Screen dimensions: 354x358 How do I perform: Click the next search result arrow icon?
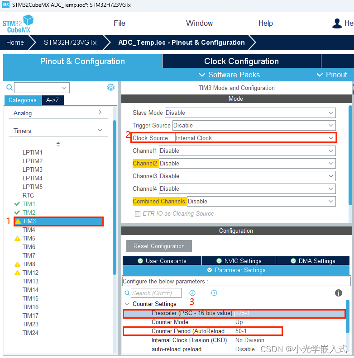pos(214,293)
